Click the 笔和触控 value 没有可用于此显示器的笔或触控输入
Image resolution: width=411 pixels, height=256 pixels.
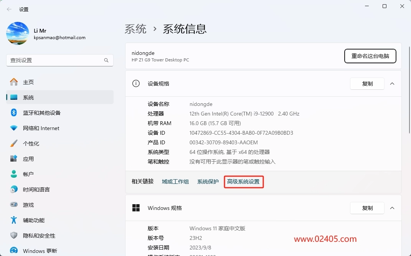click(233, 162)
